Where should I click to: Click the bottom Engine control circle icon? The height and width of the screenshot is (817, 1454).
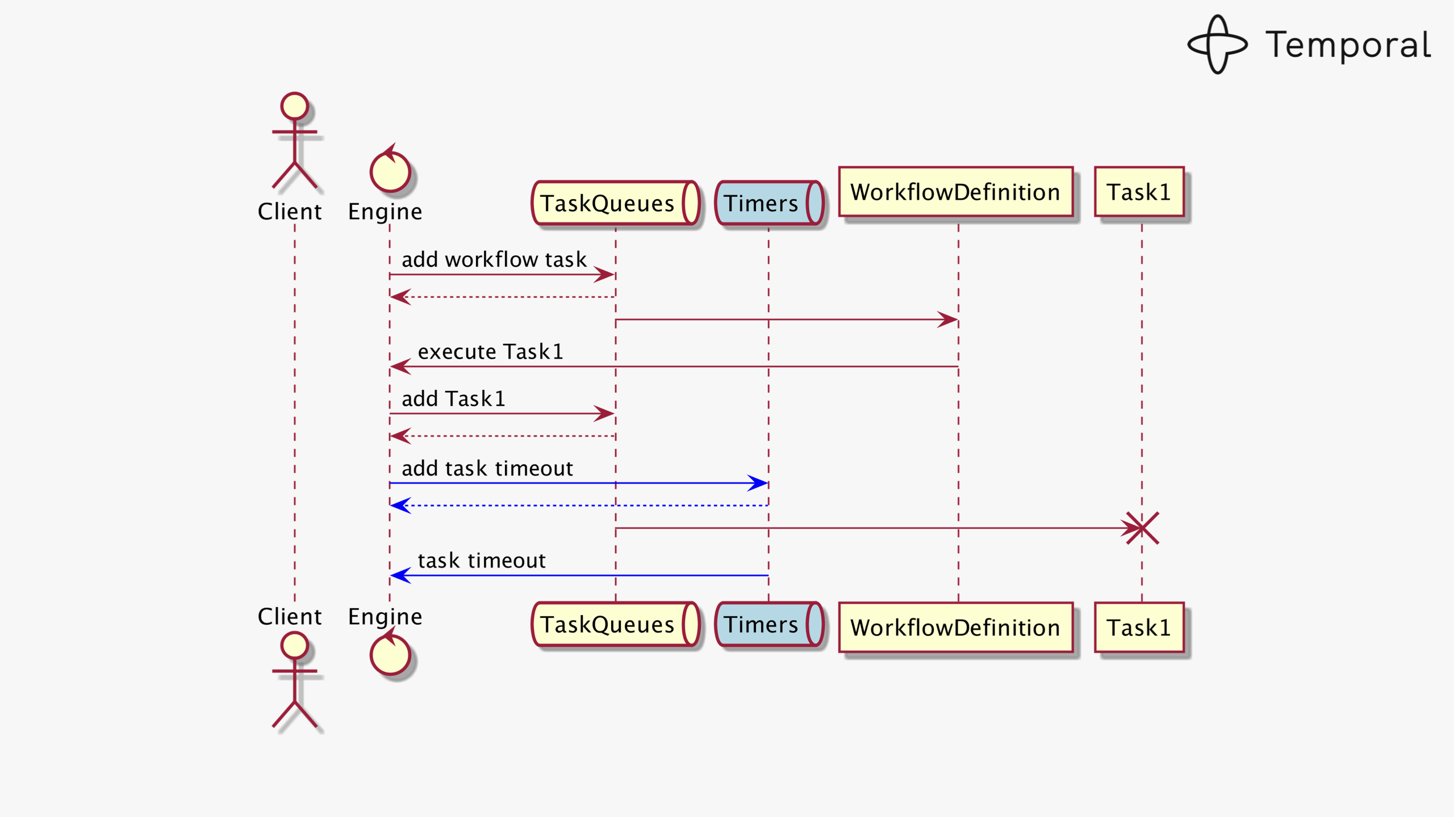(390, 654)
